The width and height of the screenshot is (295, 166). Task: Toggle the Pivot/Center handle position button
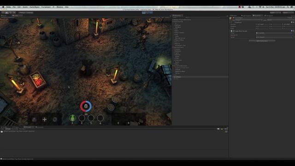(x=22, y=12)
